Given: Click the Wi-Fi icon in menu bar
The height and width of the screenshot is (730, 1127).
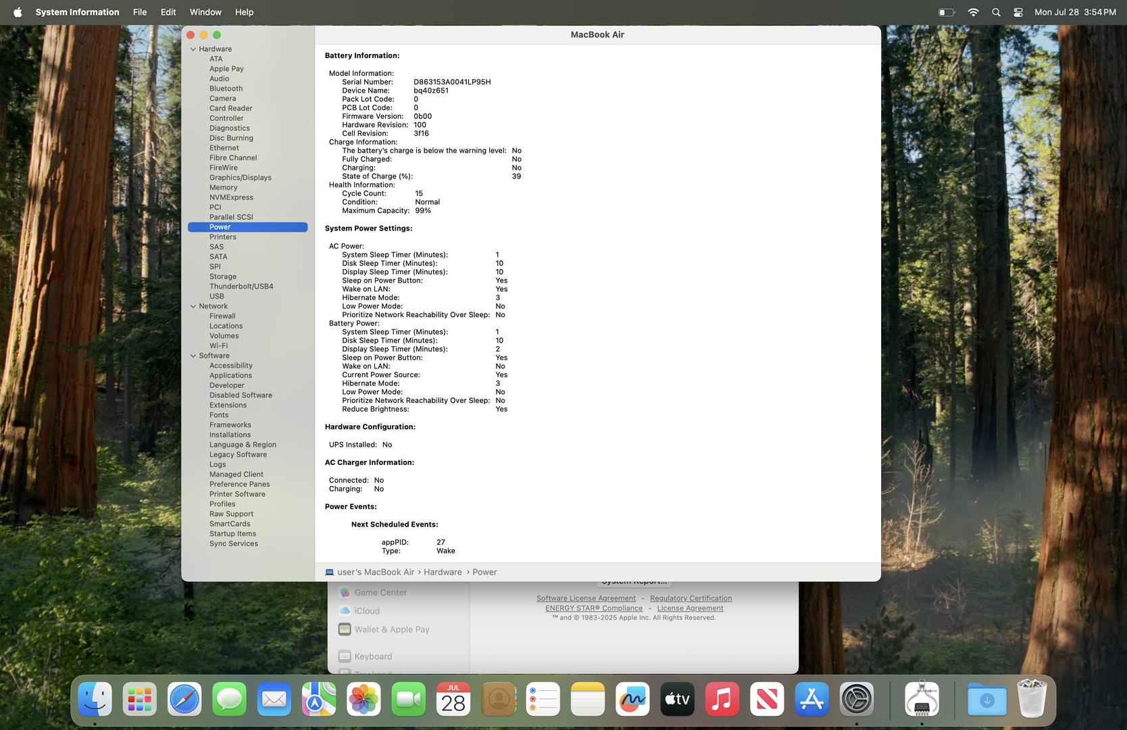Looking at the screenshot, I should 973,12.
